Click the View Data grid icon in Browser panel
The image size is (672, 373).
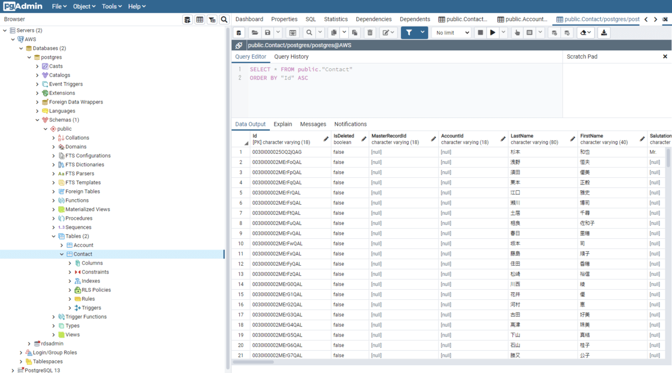[x=200, y=20]
